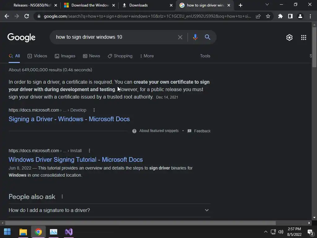Image resolution: width=317 pixels, height=238 pixels.
Task: Click the browser forward arrow
Action: click(17, 16)
